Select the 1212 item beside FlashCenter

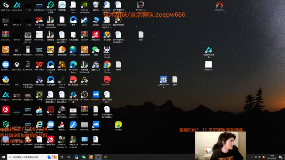pos(17,84)
